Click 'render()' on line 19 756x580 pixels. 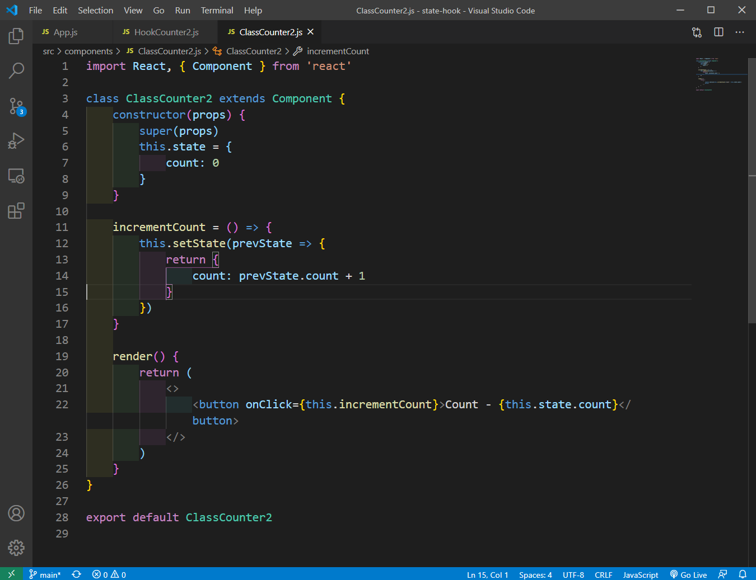tap(139, 356)
